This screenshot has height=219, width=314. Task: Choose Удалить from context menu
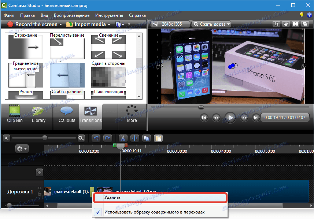[x=160, y=198]
